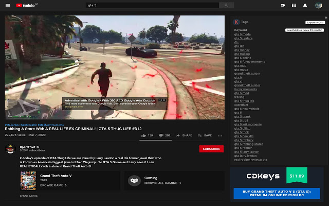
Task: Open 'gta trolling' tag
Action: coord(242,54)
